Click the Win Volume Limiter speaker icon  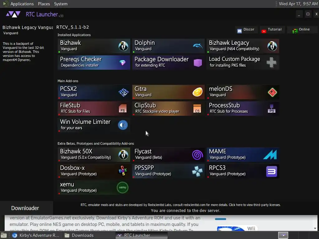coord(123,125)
